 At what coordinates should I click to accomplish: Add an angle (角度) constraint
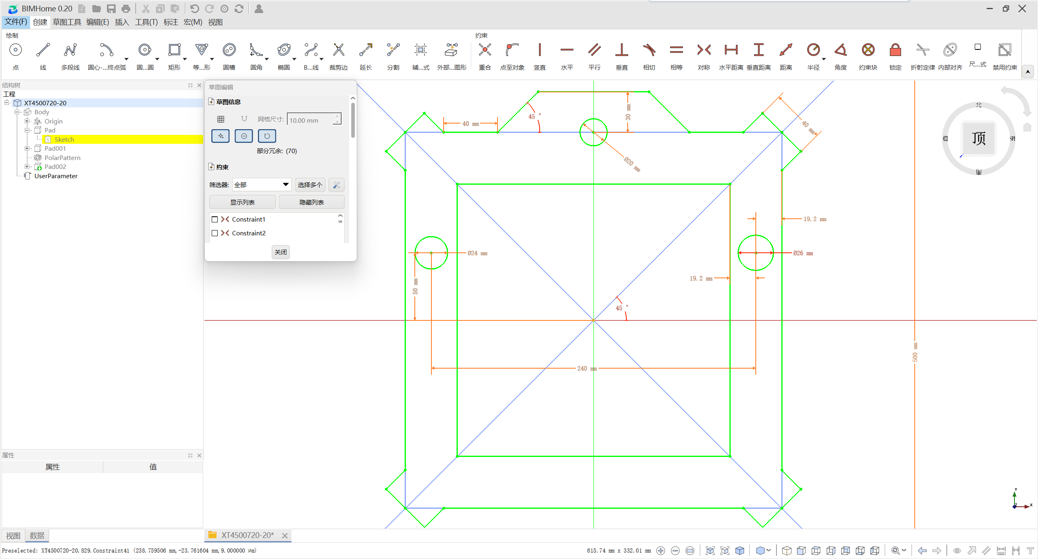pyautogui.click(x=841, y=55)
